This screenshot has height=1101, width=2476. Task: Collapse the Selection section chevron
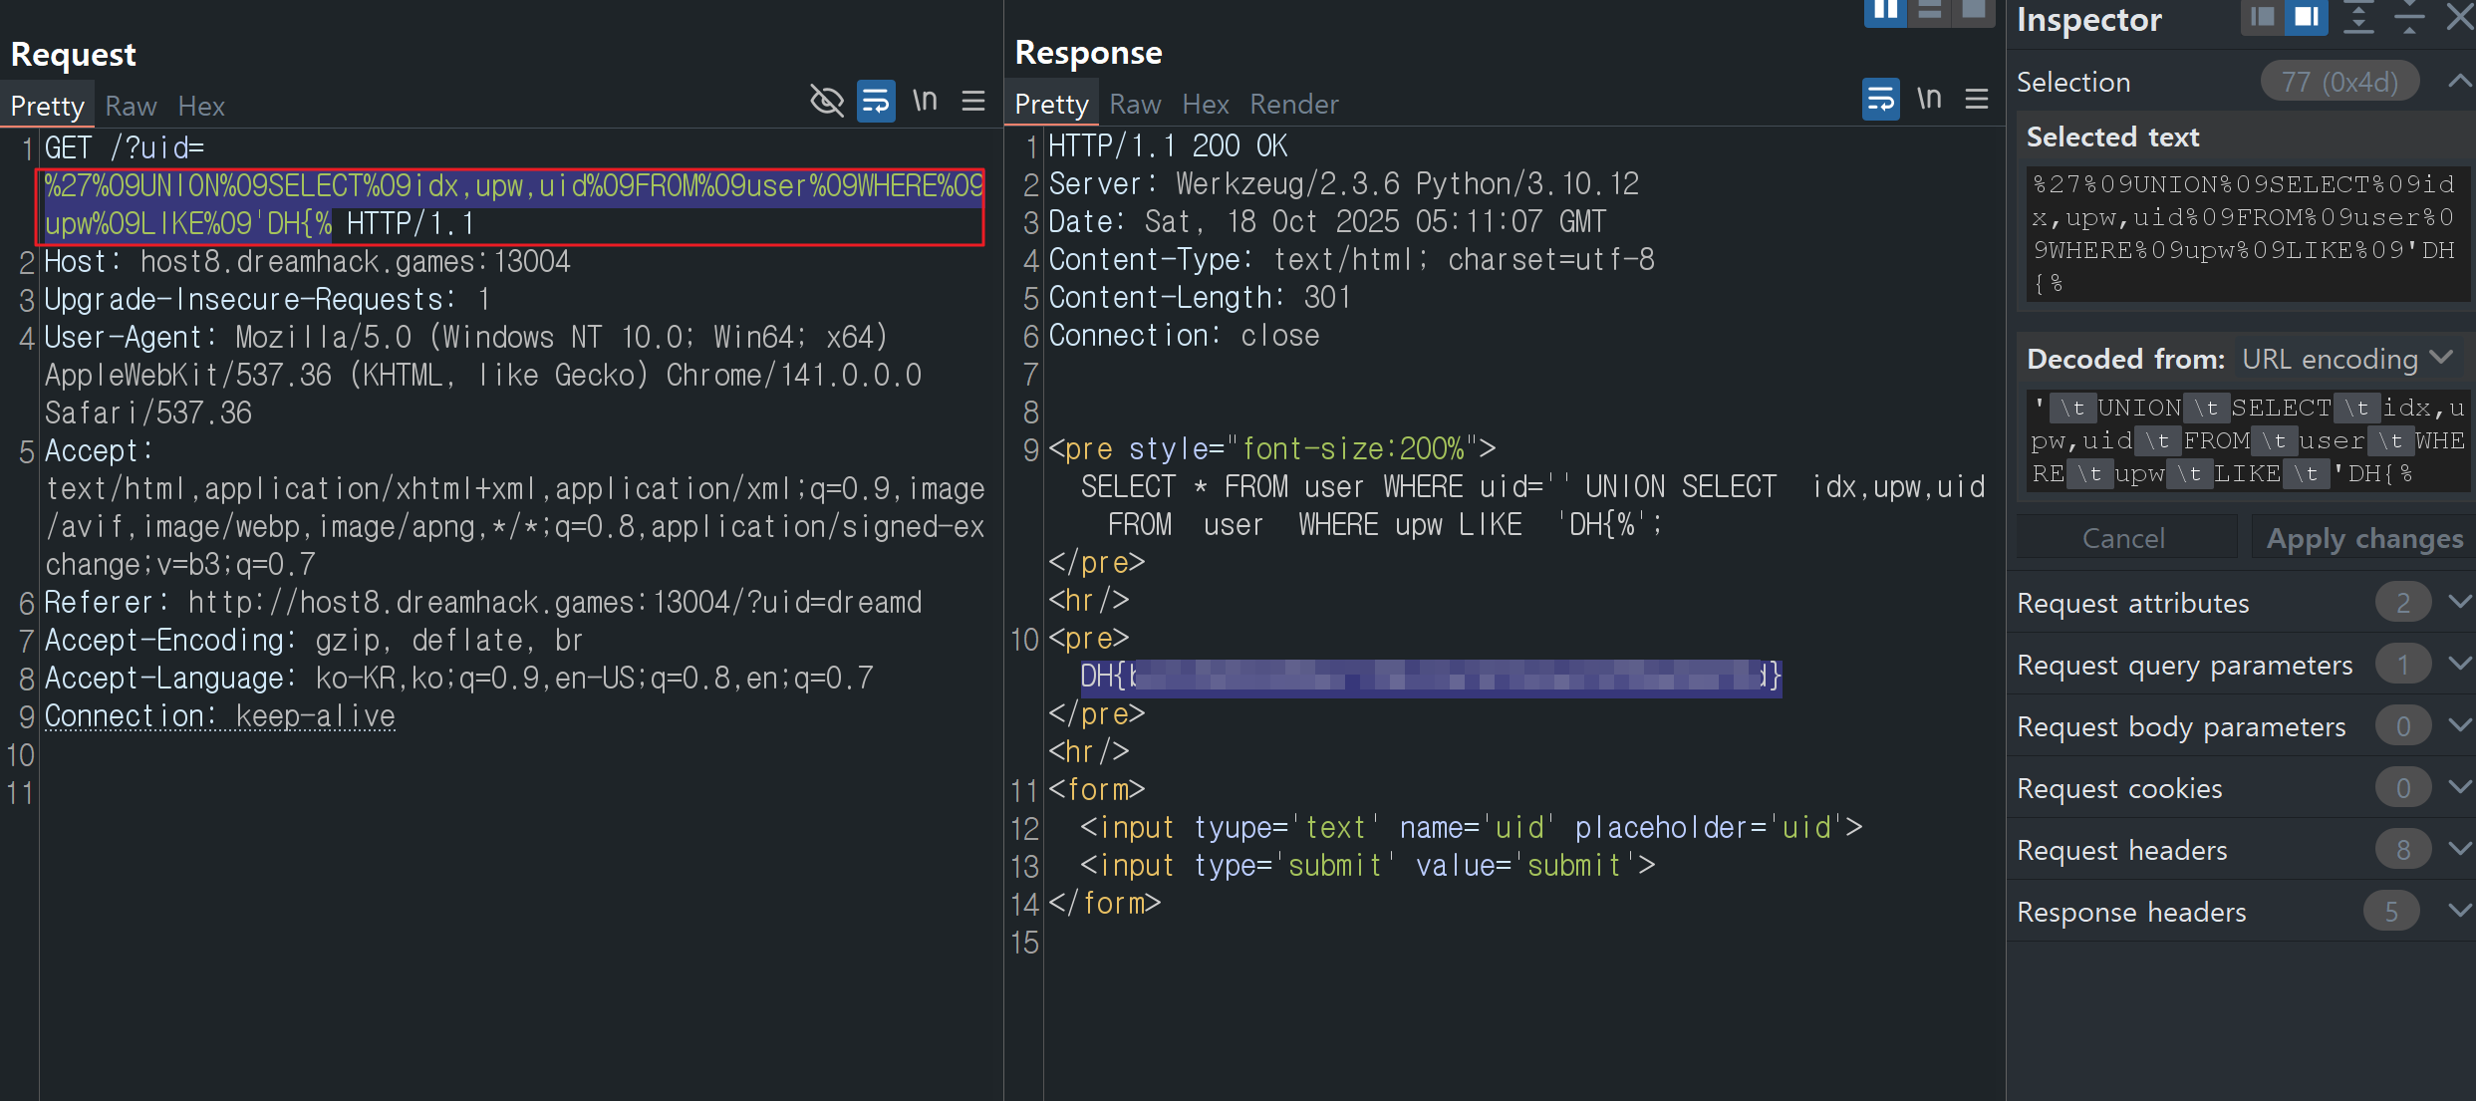tap(2459, 82)
